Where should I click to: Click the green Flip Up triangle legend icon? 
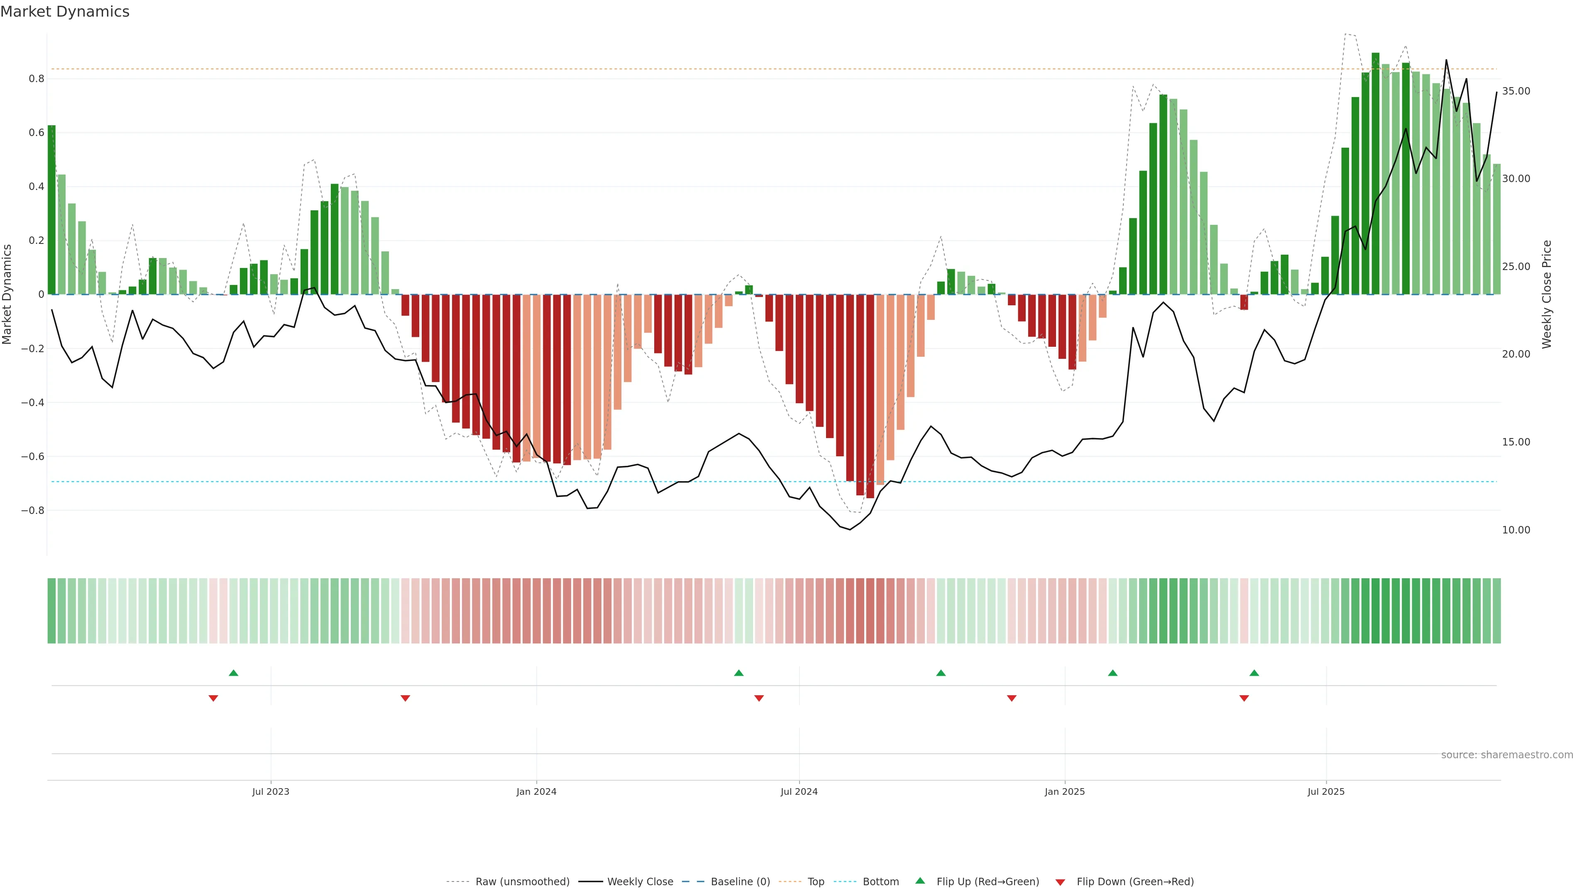click(x=920, y=881)
